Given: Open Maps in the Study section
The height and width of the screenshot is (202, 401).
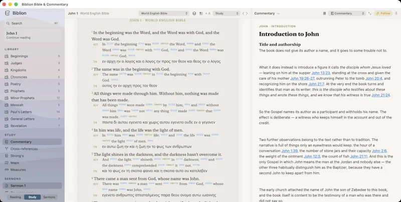Looking at the screenshot, I should click(x=32, y=162).
